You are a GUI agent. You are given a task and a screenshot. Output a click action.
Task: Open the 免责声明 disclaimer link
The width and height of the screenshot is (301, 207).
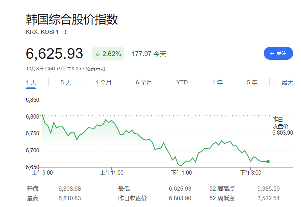coord(95,69)
